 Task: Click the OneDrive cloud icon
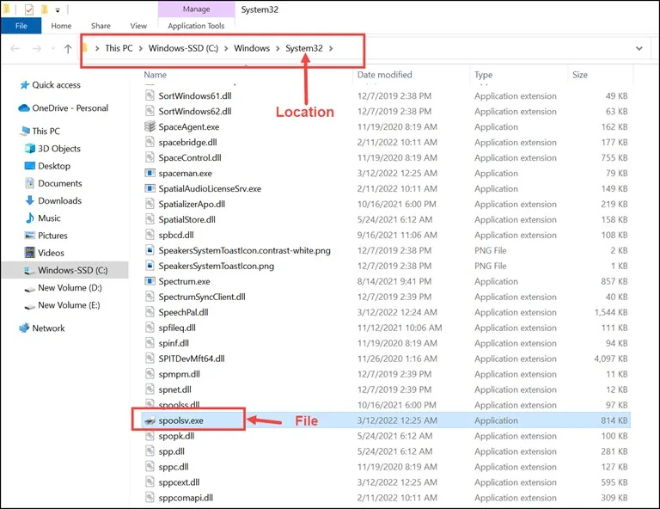[24, 108]
